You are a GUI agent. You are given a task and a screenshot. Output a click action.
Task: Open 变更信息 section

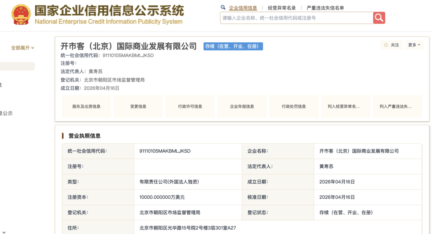click(x=138, y=106)
